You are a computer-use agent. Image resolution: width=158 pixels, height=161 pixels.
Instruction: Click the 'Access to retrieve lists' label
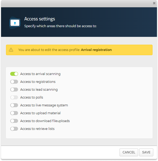(37, 129)
